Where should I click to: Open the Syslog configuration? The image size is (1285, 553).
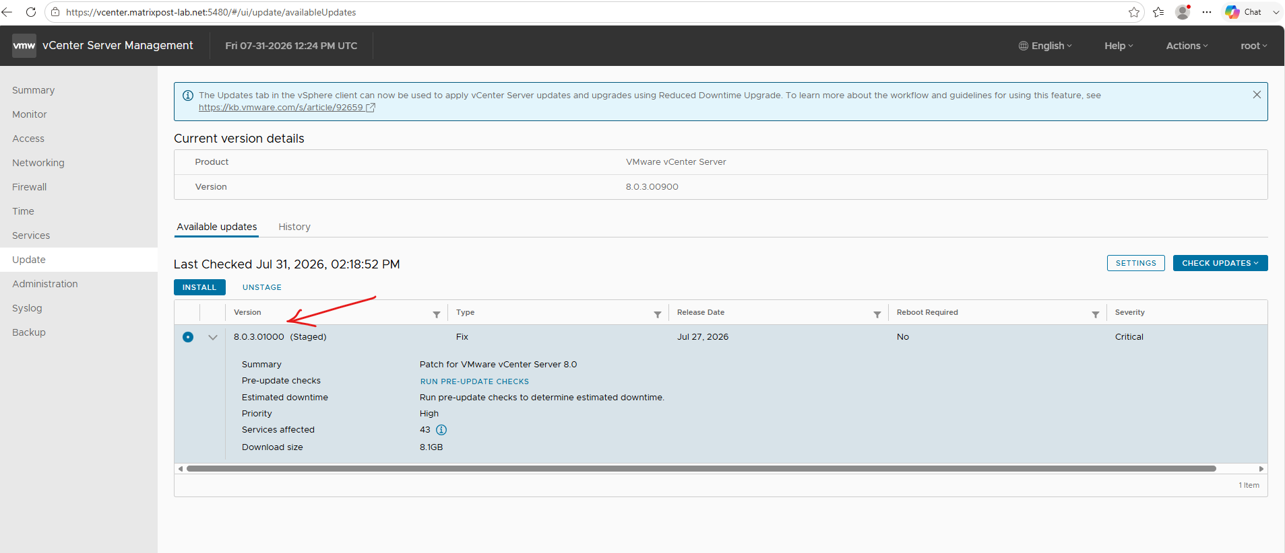[x=79, y=308]
